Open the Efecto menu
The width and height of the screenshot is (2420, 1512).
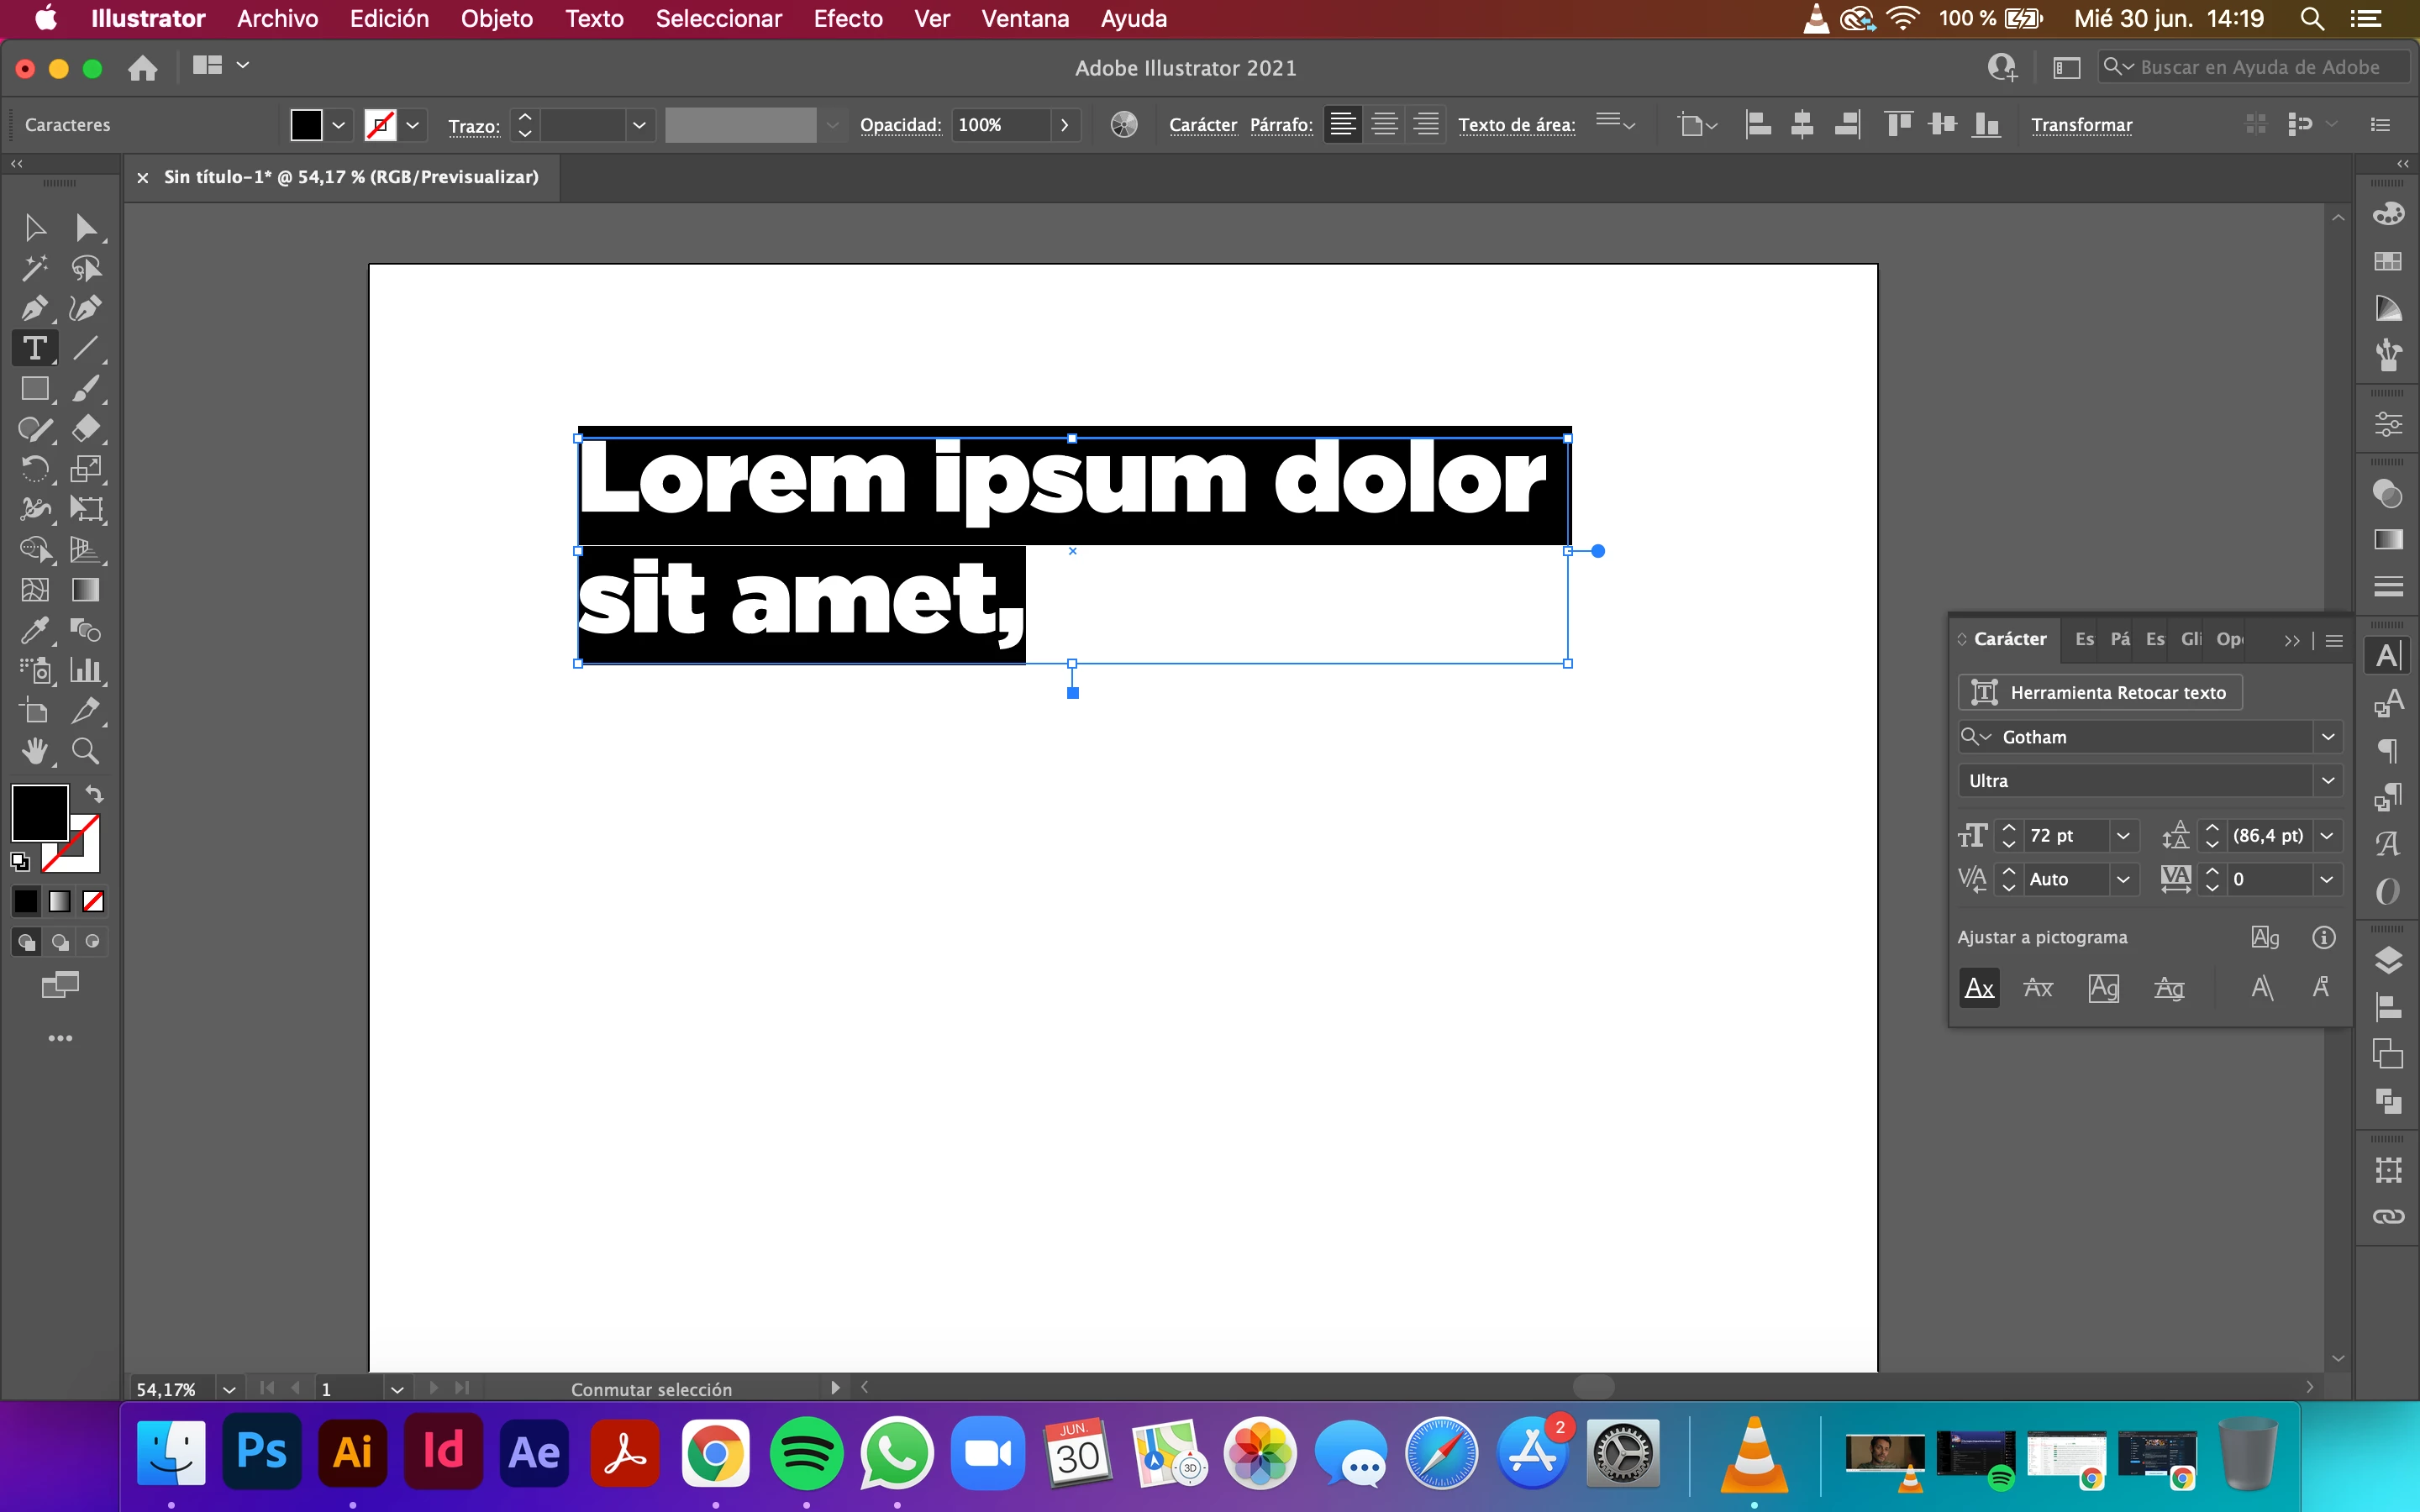847,19
